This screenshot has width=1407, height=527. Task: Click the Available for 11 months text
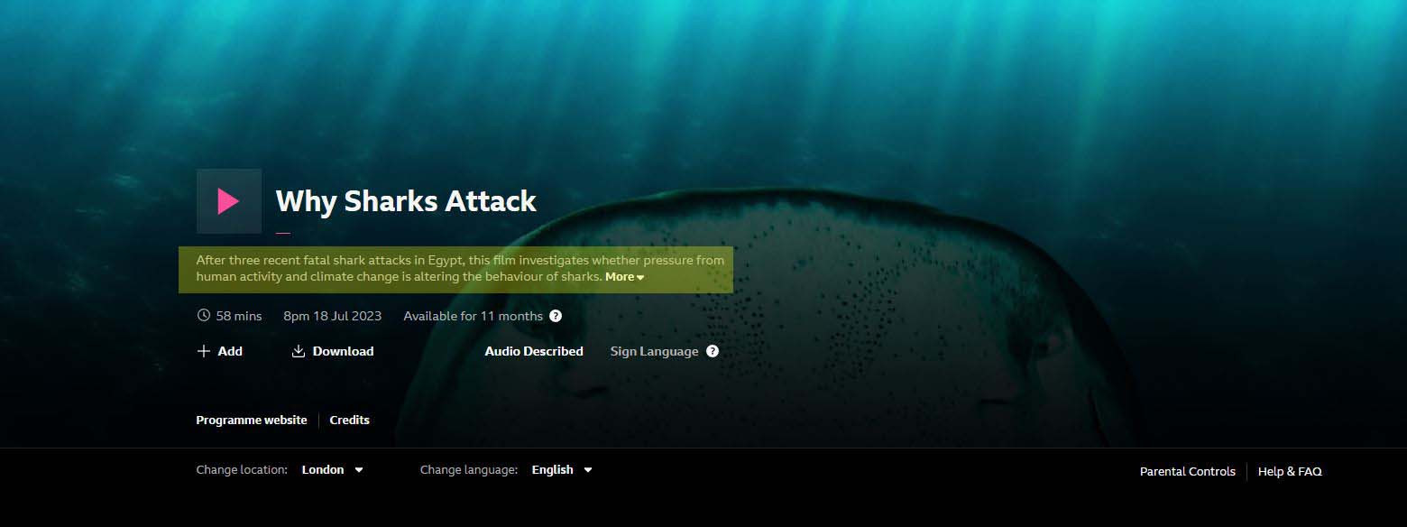[473, 316]
